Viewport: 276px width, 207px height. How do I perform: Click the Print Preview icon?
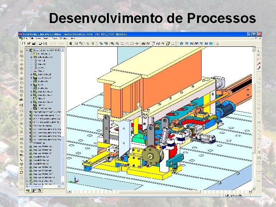45,43
